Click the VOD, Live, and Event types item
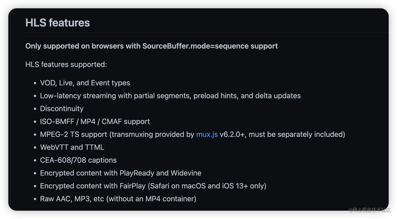The image size is (397, 219). [85, 83]
